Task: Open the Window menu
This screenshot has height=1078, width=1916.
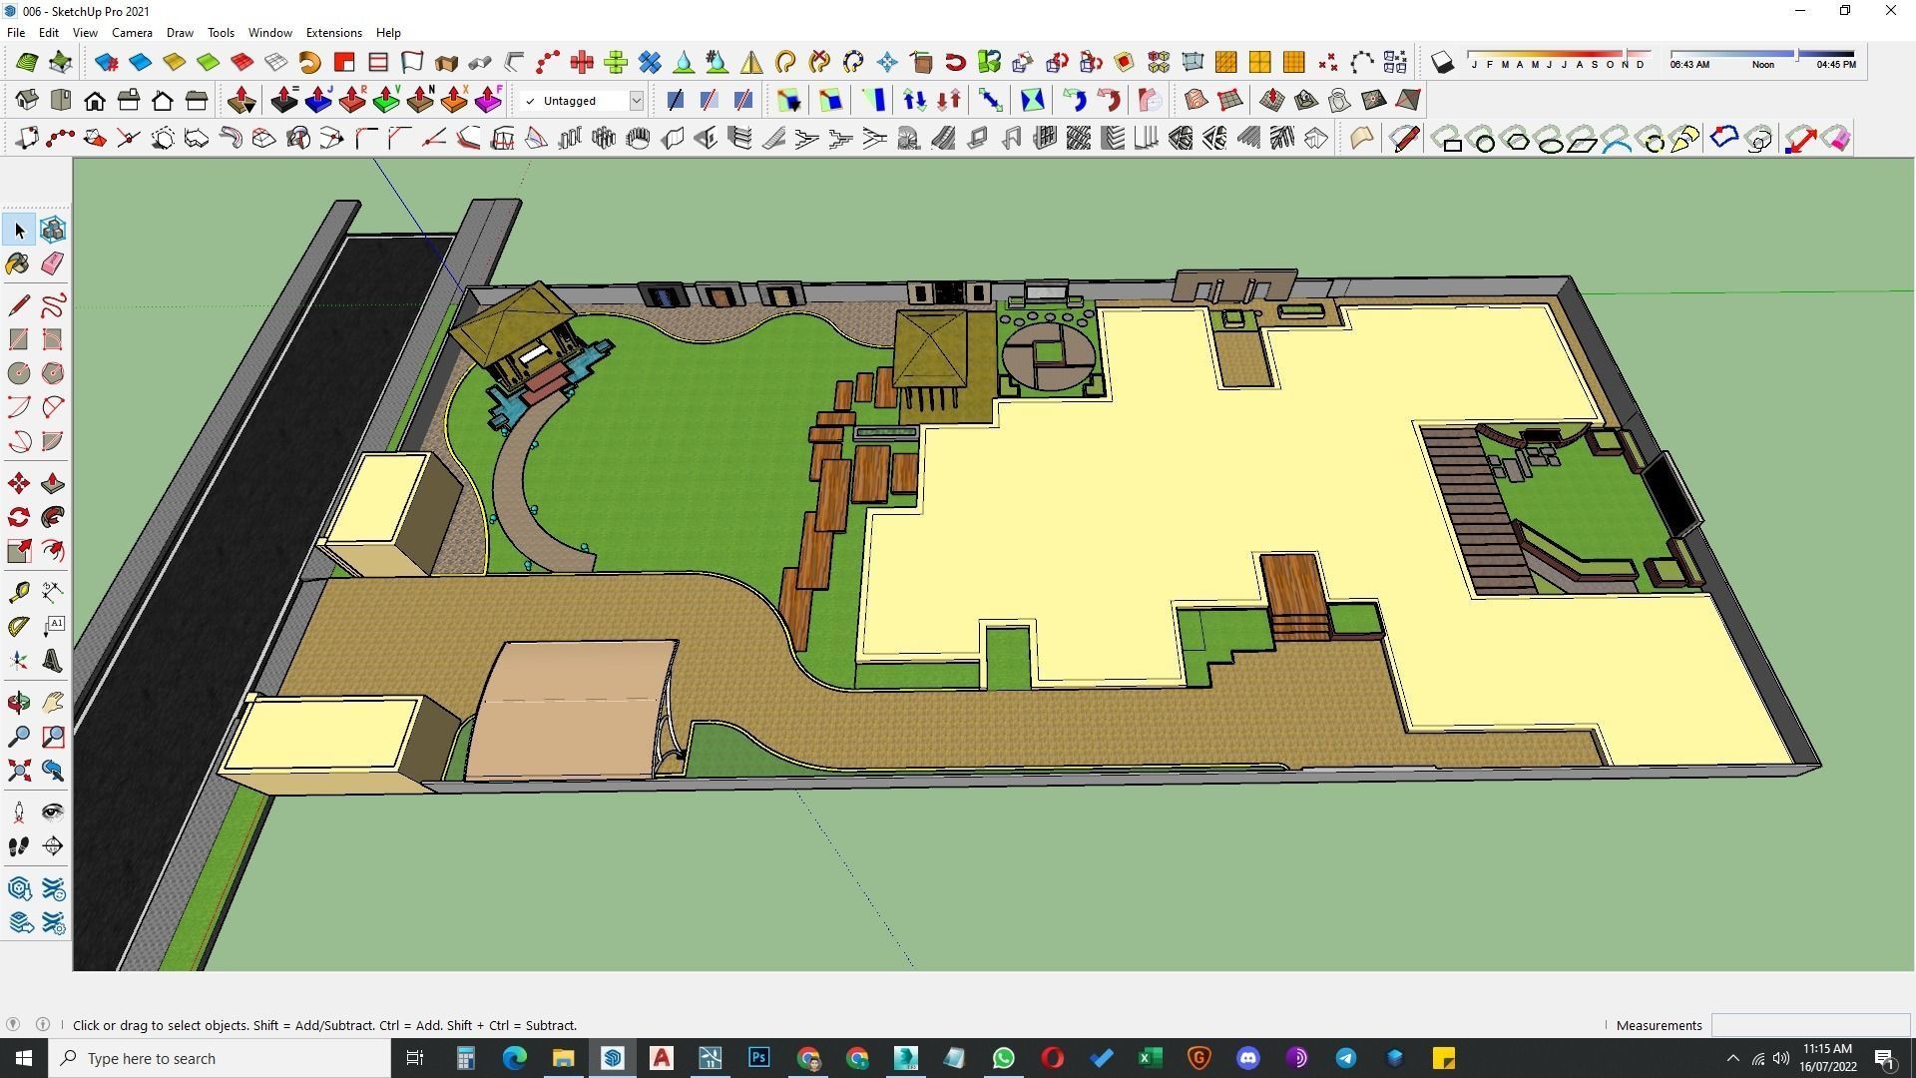Action: (x=269, y=33)
